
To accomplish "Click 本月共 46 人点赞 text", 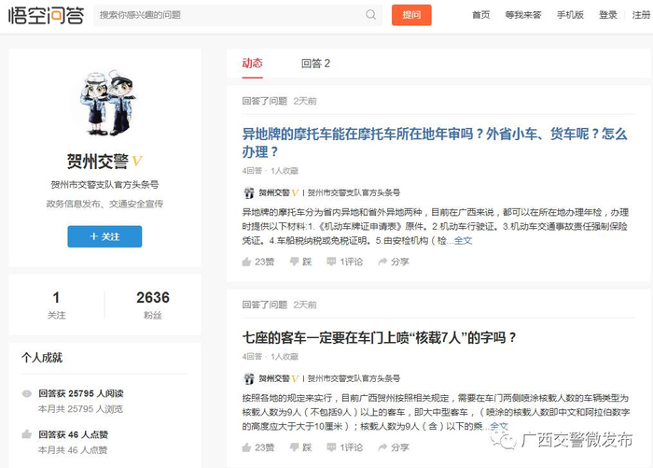I will pos(73,450).
